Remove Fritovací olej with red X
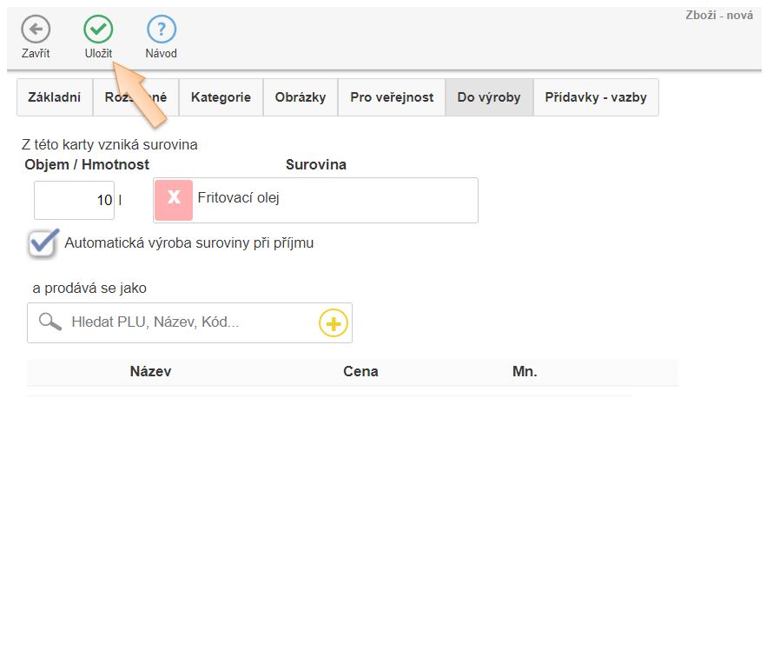Screen dimensions: 773x657 [x=174, y=199]
